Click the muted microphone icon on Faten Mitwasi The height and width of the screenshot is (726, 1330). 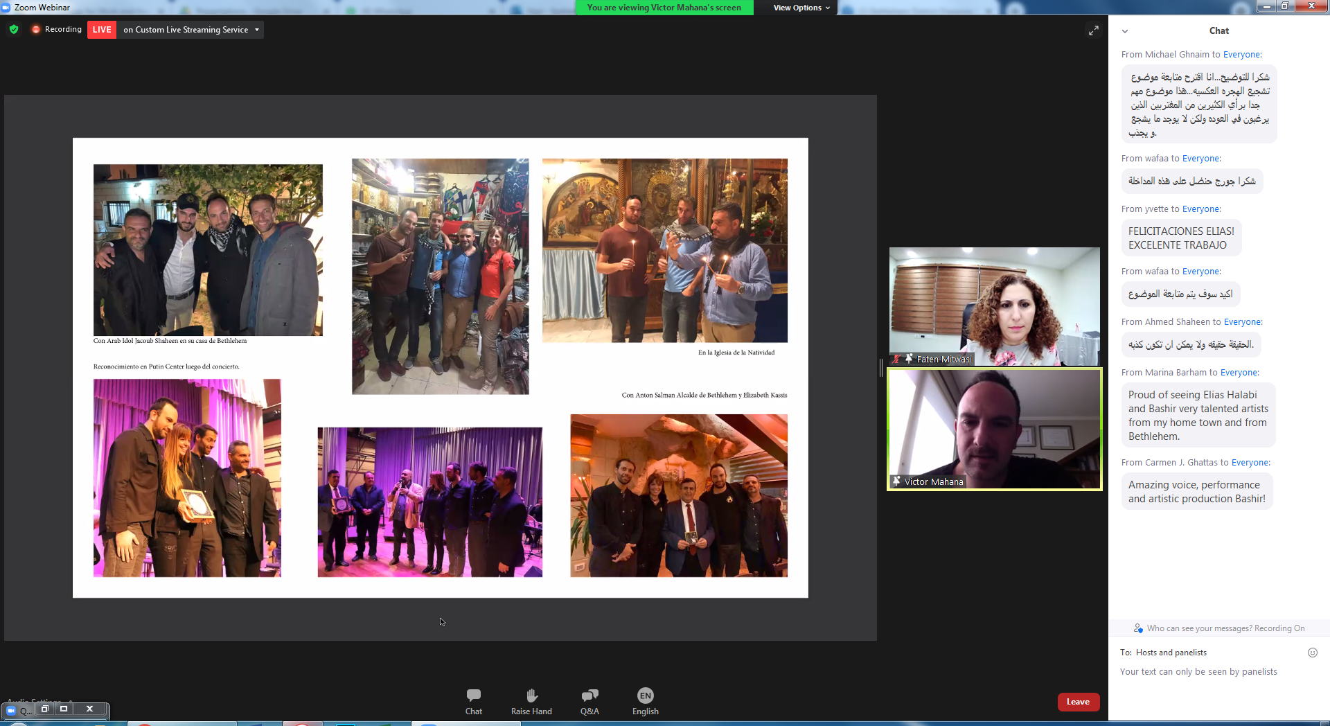pyautogui.click(x=896, y=359)
